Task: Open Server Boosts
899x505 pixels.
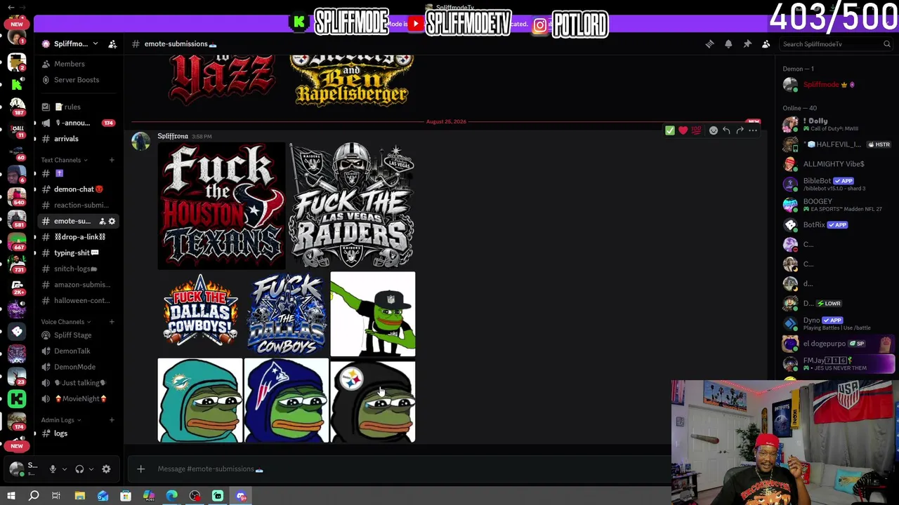Action: [78, 80]
